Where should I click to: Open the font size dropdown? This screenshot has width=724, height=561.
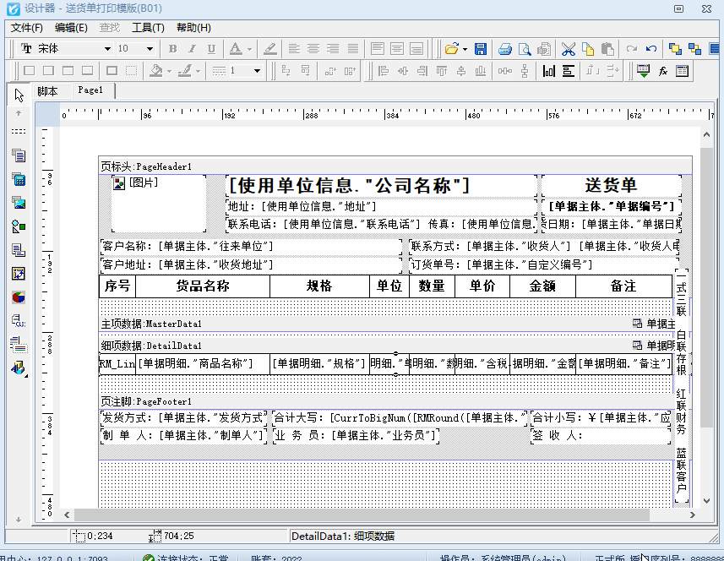[x=150, y=49]
